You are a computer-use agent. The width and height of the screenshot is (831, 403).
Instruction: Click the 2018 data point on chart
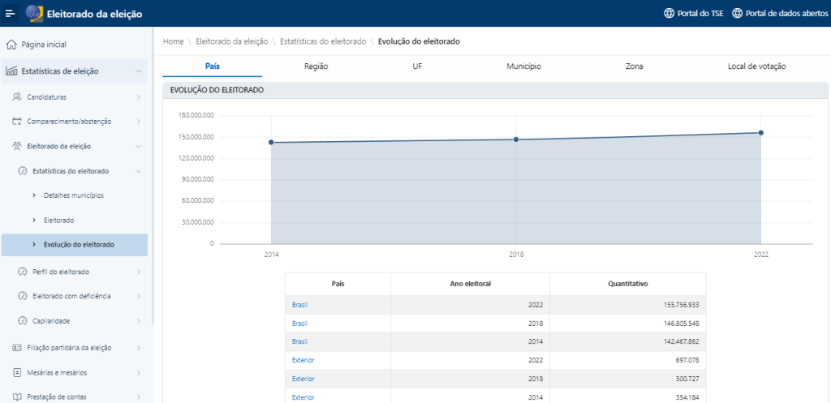pos(516,139)
